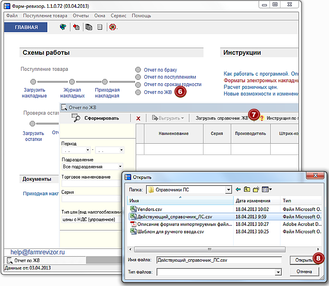Click the Excel icon of Шаблон для ручного ввода.csv
Screen dimensions: 329x286
(x=133, y=231)
